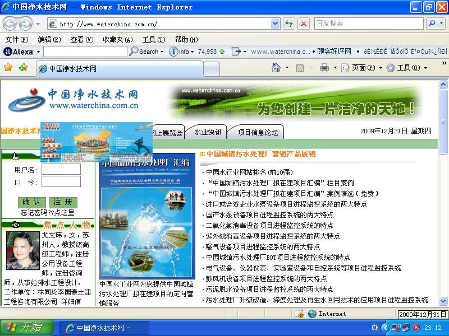Screen dimensions: 449x336
Task: Click the 忘记密码 点这里 link
Action: coord(47,213)
